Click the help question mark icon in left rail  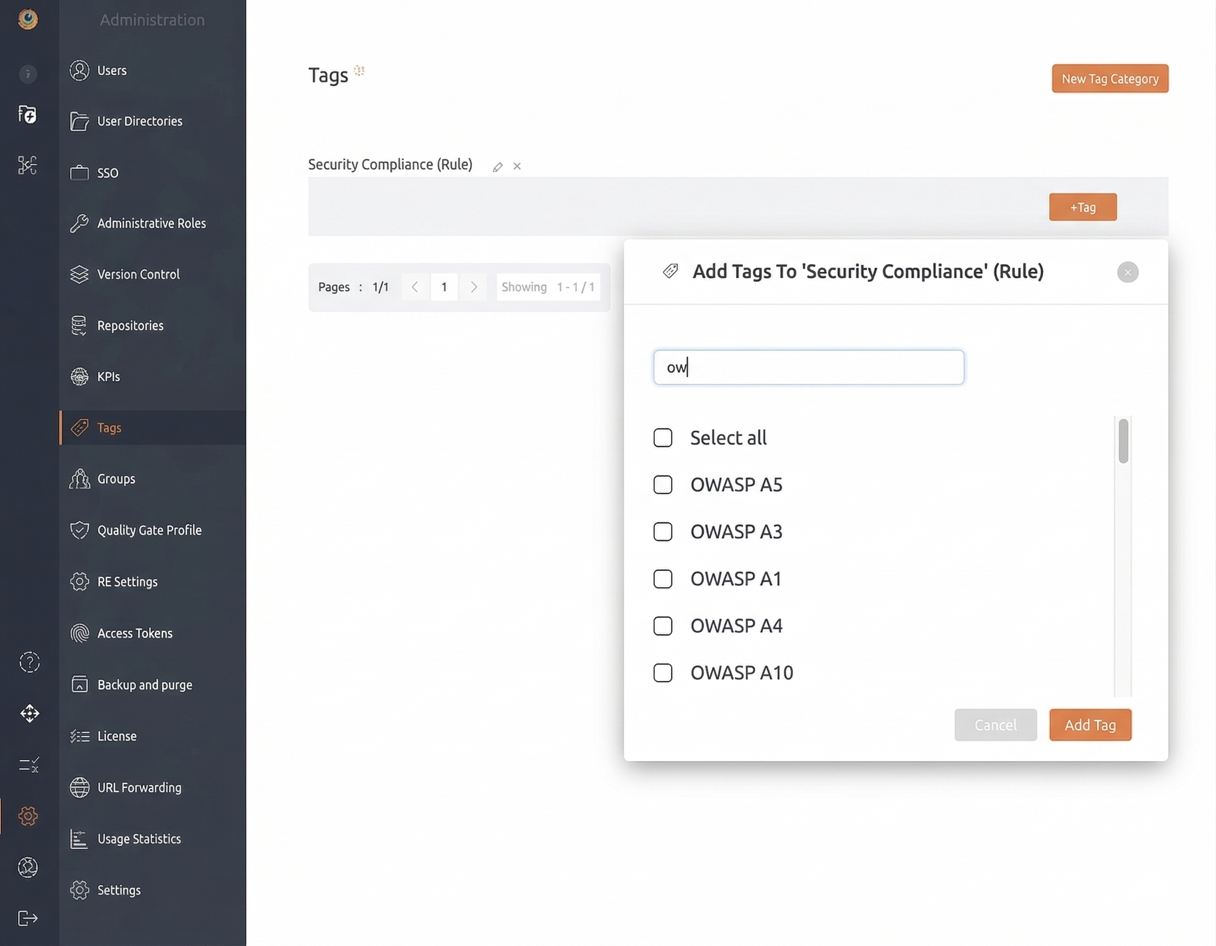(x=29, y=662)
